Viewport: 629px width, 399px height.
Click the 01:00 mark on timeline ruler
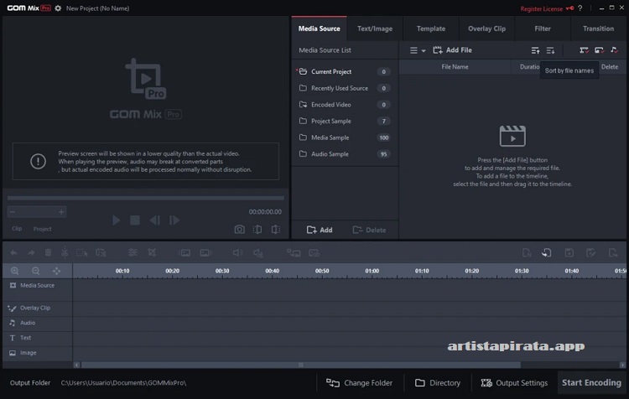[372, 271]
